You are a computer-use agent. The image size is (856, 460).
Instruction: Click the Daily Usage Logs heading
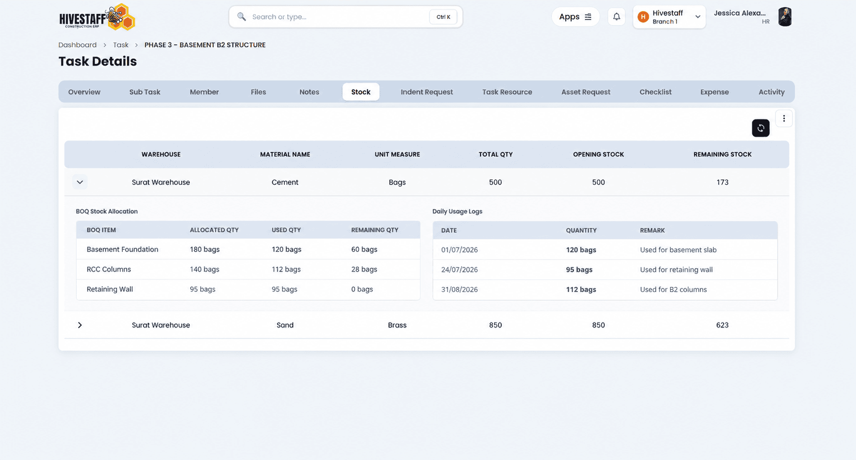(458, 211)
